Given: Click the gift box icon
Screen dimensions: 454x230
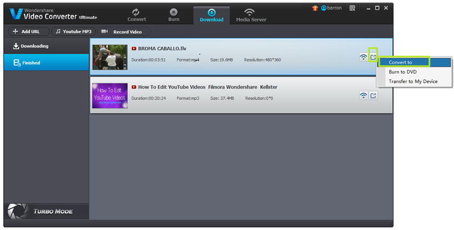Looking at the screenshot, I should (x=315, y=8).
